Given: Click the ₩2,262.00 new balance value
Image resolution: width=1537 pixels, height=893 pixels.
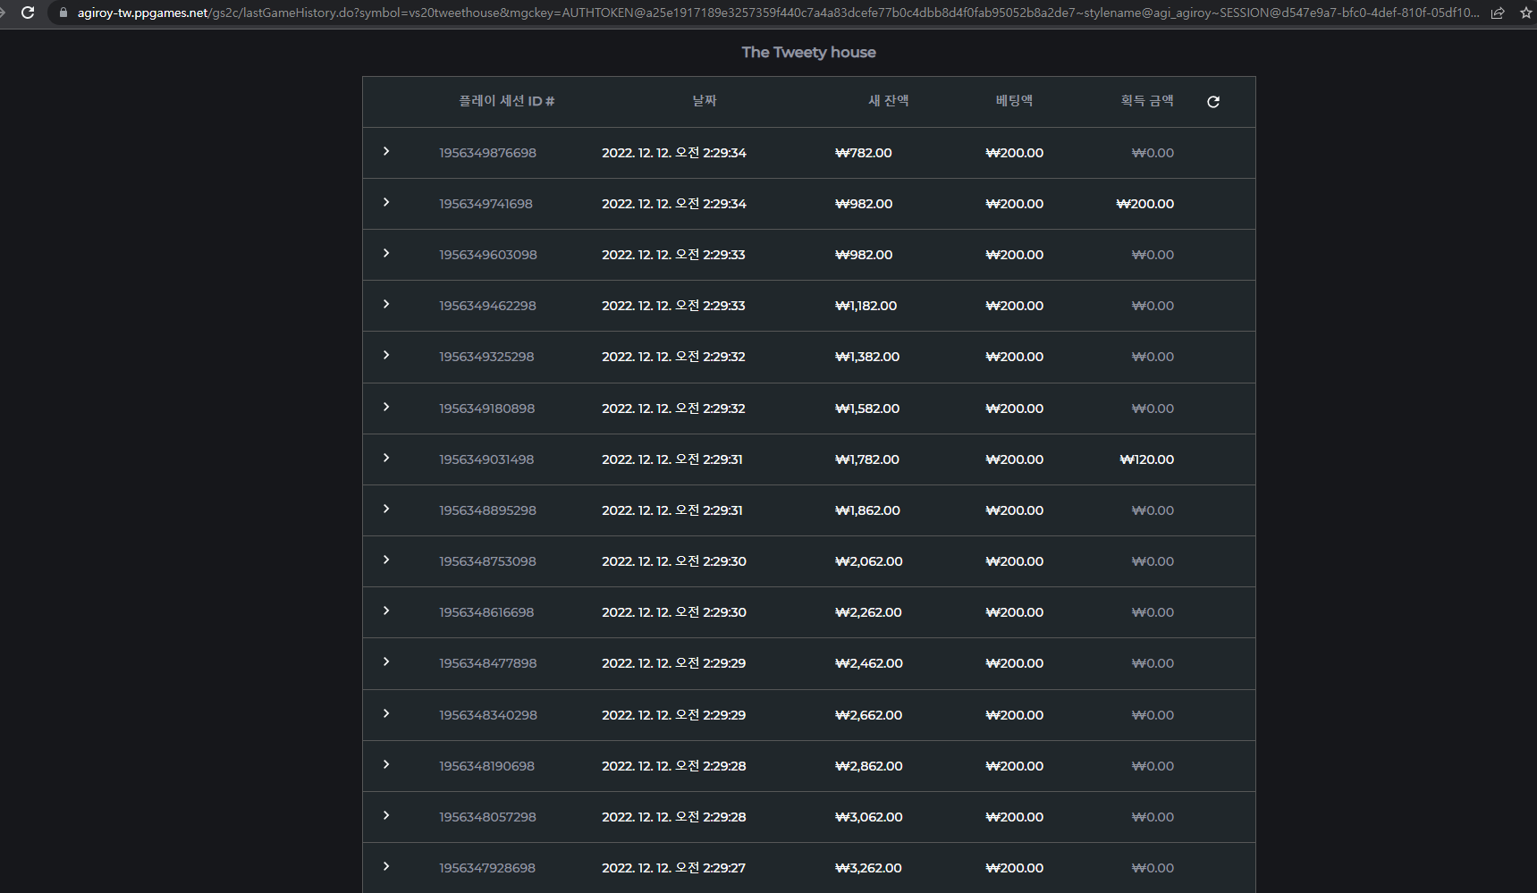Looking at the screenshot, I should point(868,612).
